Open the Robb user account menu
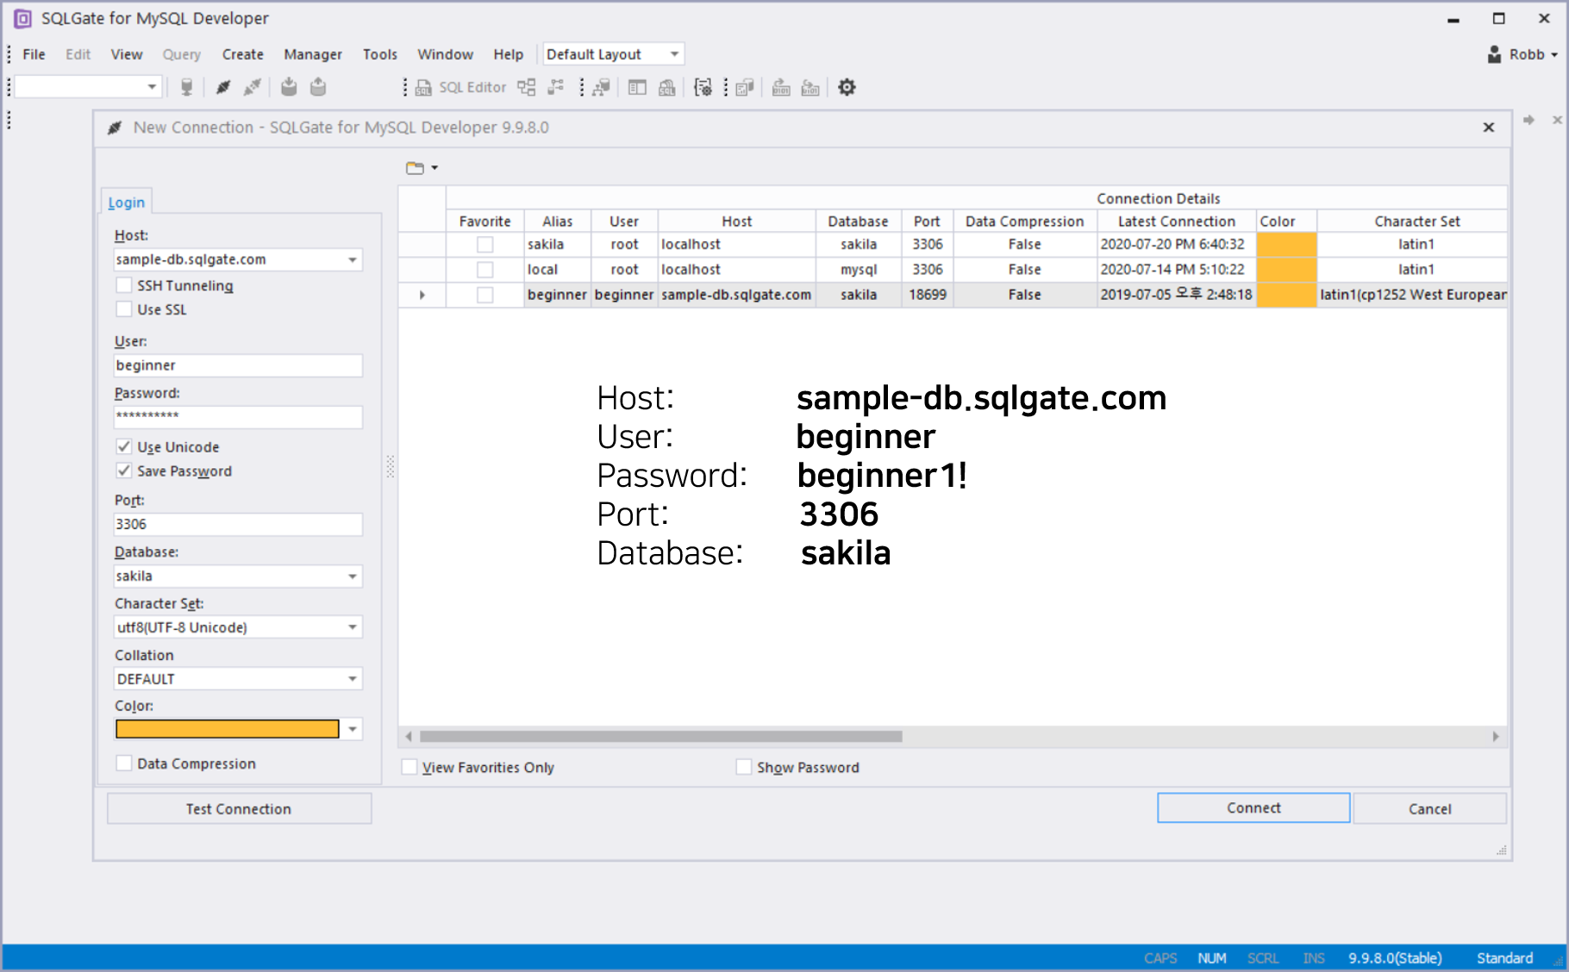This screenshot has height=972, width=1569. coord(1522,54)
